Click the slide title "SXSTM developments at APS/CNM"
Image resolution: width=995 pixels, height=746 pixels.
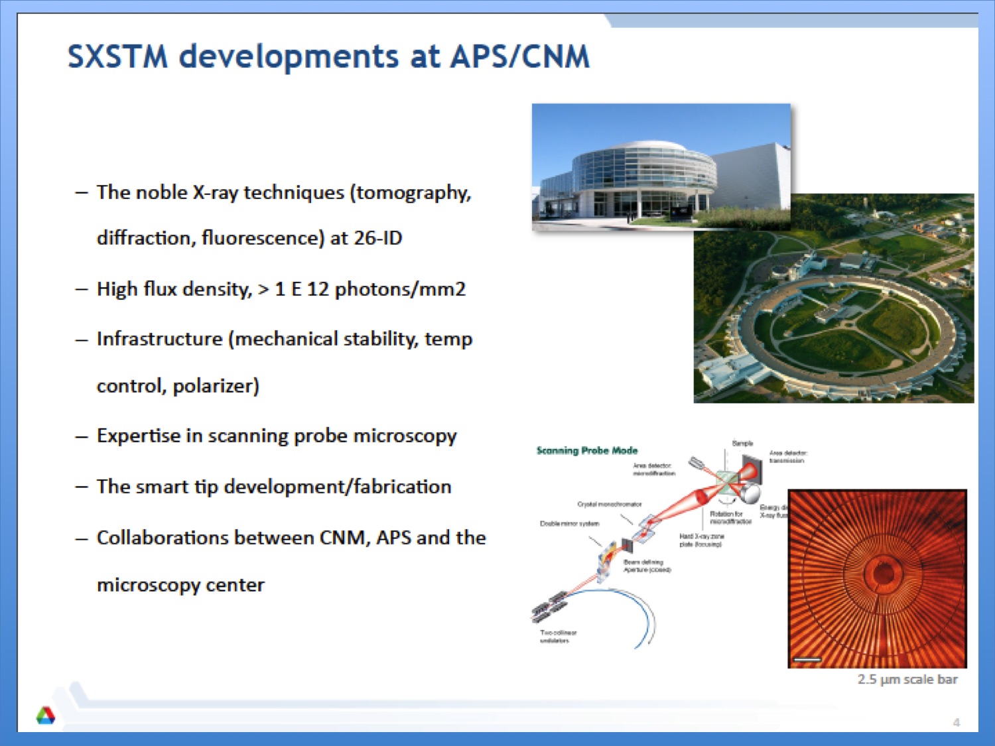328,57
